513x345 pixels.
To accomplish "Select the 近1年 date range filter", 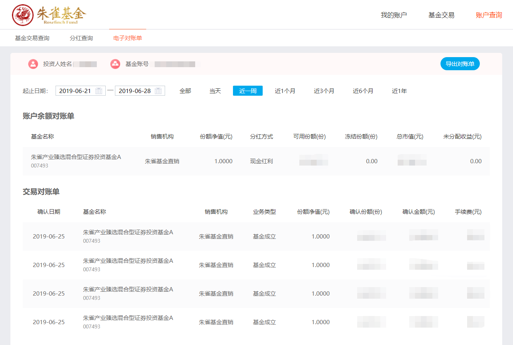I will (400, 91).
